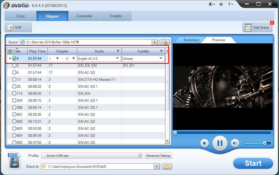Viewport: 279px width, 175px height.
Task: Switch to the Summary tab
Action: 191,40
